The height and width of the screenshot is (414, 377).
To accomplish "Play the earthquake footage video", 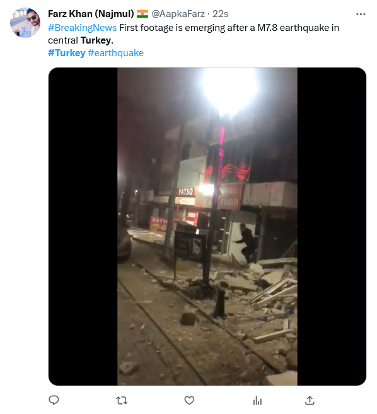I will point(207,227).
